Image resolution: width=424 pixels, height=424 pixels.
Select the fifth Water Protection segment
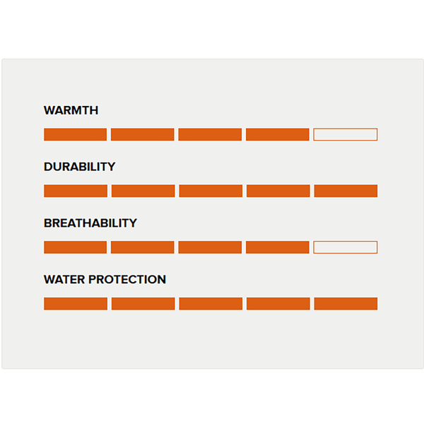point(346,304)
